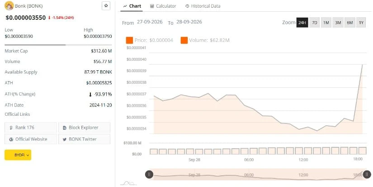The width and height of the screenshot is (373, 187).
Task: Click the 12:00 label on the time axis
Action: point(303,160)
